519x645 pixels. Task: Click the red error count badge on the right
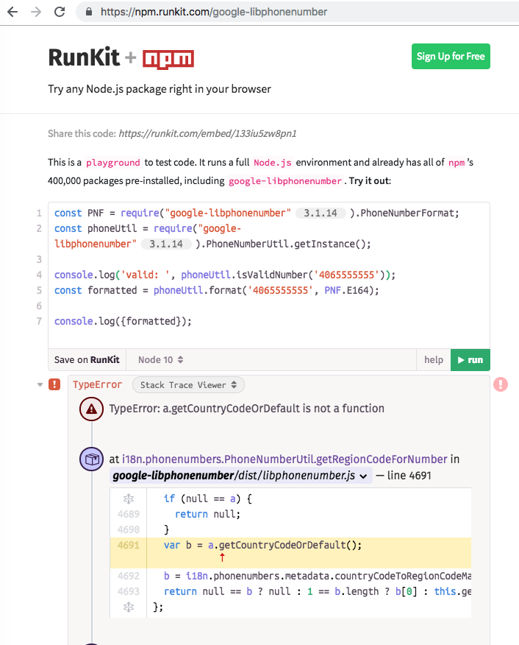coord(500,384)
